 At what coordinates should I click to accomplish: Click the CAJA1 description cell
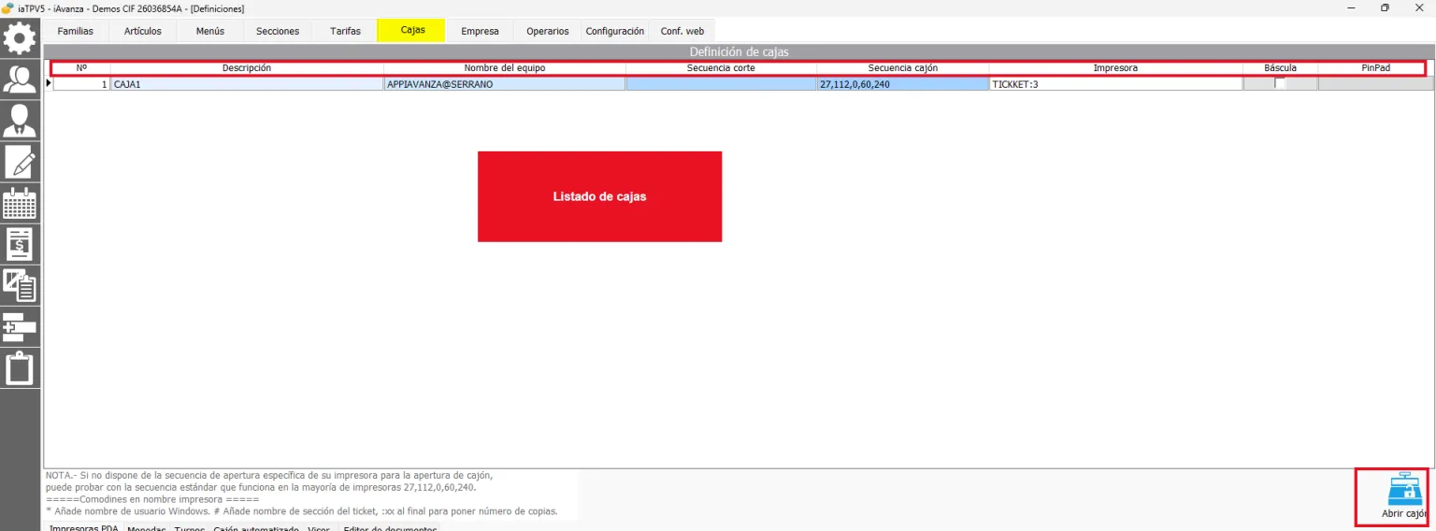(247, 83)
